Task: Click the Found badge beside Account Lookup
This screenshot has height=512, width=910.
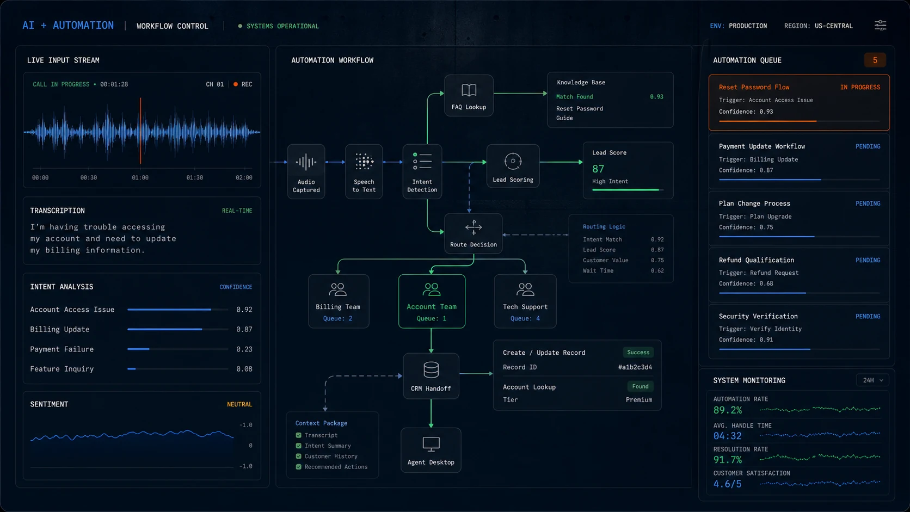Action: tap(640, 386)
